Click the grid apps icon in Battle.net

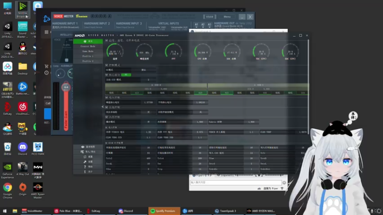[46, 32]
